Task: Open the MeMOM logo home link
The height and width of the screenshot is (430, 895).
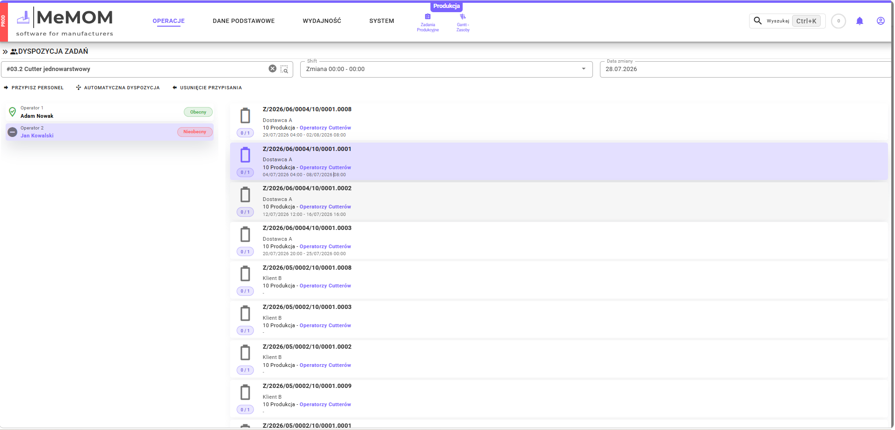Action: pos(65,21)
